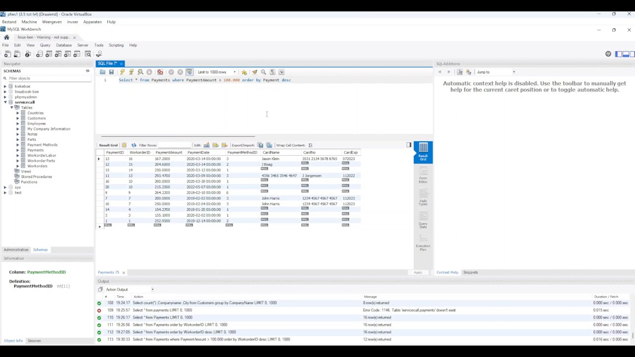
Task: Expand the phpmyadmin schema
Action: pos(5,97)
